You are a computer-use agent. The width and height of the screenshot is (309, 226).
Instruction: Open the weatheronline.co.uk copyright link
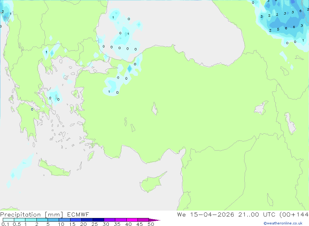pos(283,223)
